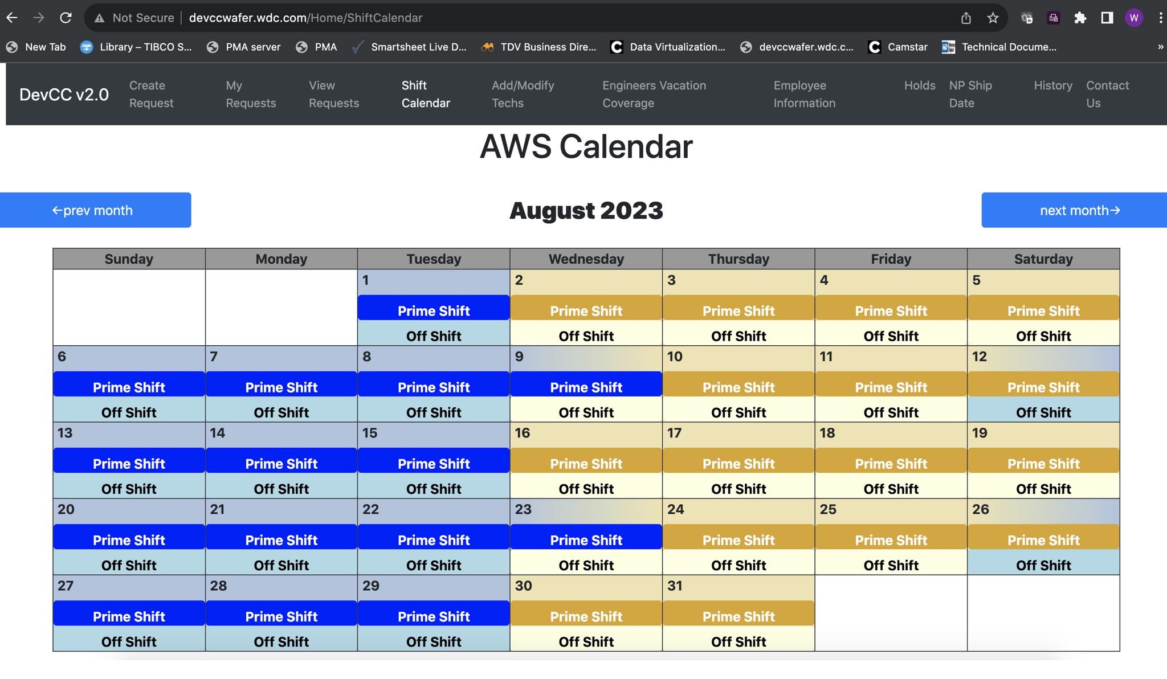Viewport: 1167px width, 679px height.
Task: Show more bookmarks with the chevron
Action: (1161, 47)
